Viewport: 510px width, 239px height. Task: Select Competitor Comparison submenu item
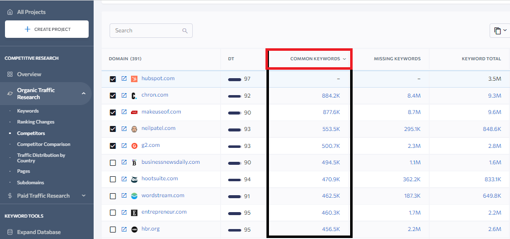pos(44,144)
